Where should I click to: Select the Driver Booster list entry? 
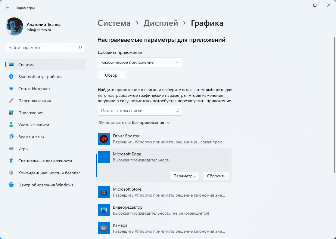[x=164, y=139]
